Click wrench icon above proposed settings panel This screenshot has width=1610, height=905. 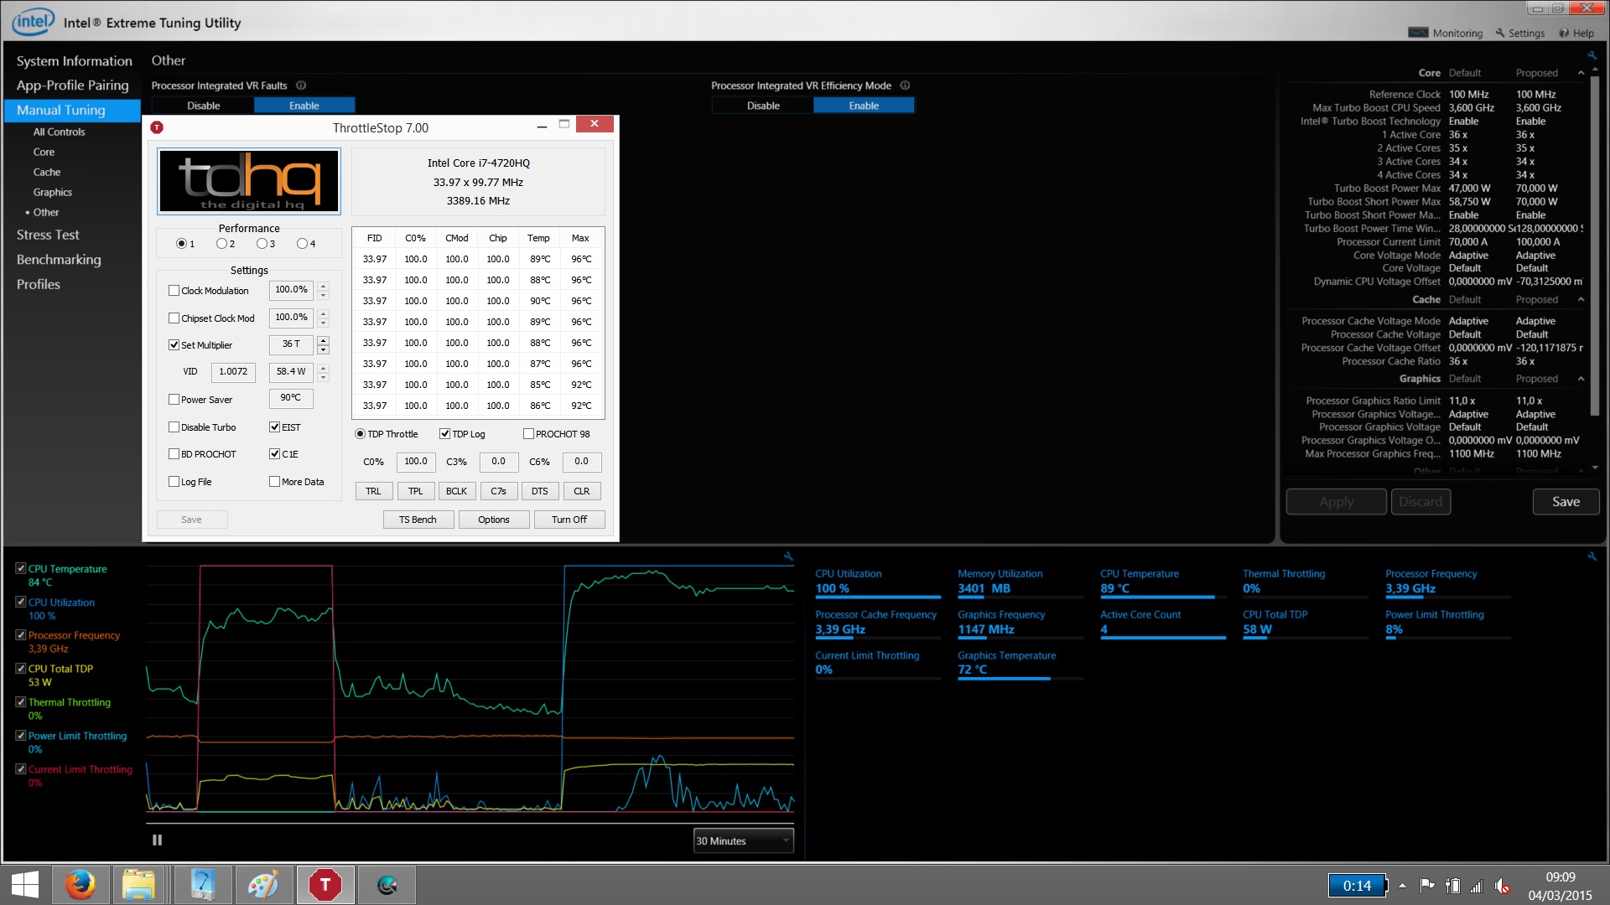1592,55
